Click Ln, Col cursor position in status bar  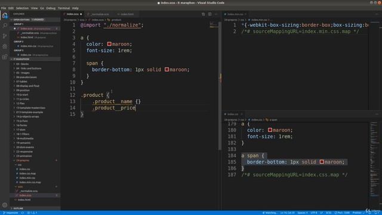(x=287, y=213)
